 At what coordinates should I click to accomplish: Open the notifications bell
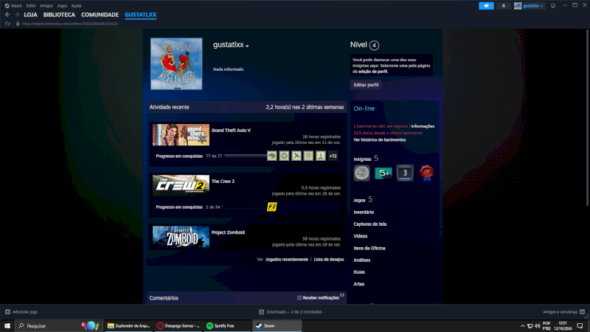click(x=504, y=6)
